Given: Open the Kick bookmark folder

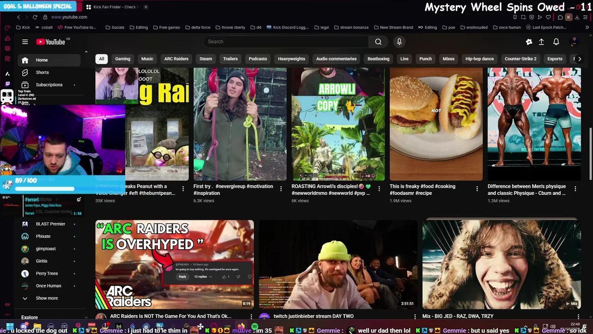Looking at the screenshot, I should (x=23, y=27).
